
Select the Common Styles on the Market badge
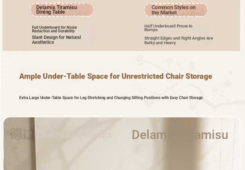(176, 10)
